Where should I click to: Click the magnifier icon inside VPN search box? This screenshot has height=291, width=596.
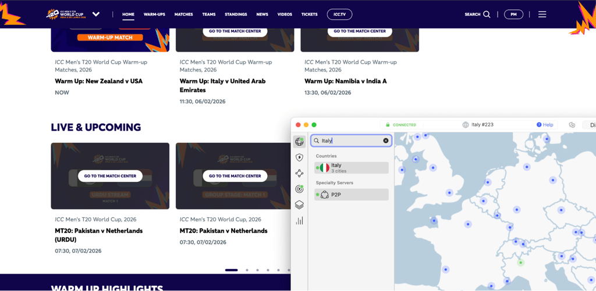(x=317, y=141)
